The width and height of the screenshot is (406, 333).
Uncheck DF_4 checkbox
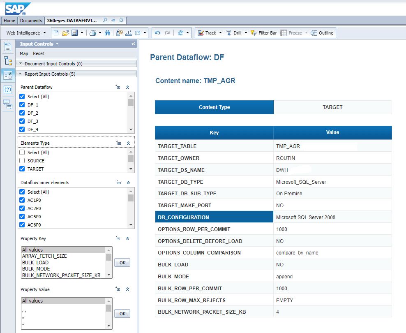22,129
